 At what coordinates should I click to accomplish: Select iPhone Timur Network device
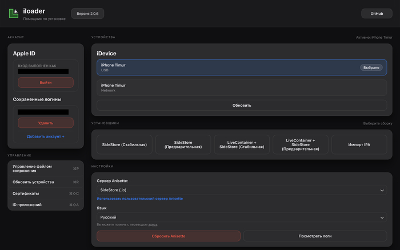point(242,87)
